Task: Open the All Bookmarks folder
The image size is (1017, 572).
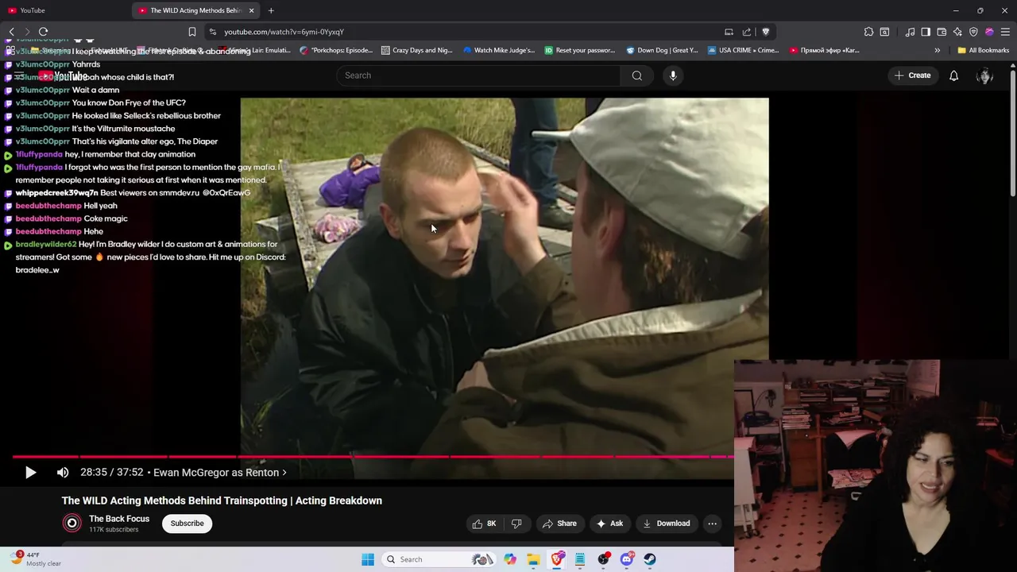Action: (x=983, y=50)
